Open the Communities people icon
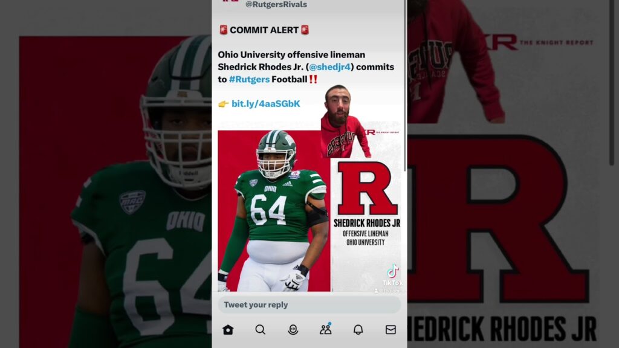Viewport: 619px width, 348px height. 326,329
